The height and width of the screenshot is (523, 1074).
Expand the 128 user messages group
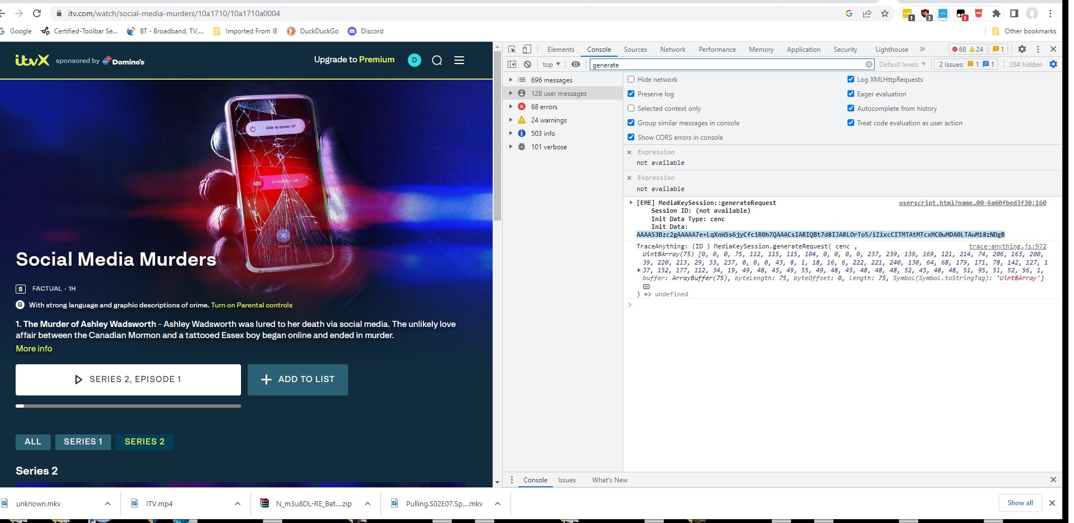tap(510, 93)
